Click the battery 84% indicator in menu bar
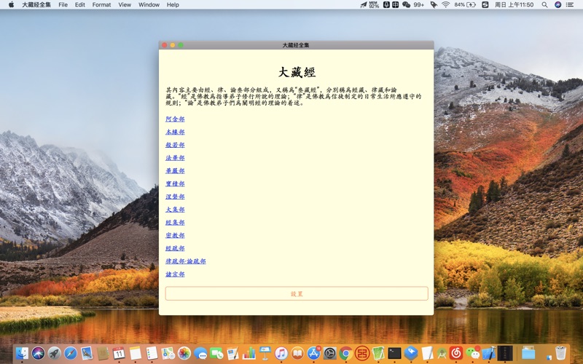This screenshot has width=583, height=364. coord(465,5)
